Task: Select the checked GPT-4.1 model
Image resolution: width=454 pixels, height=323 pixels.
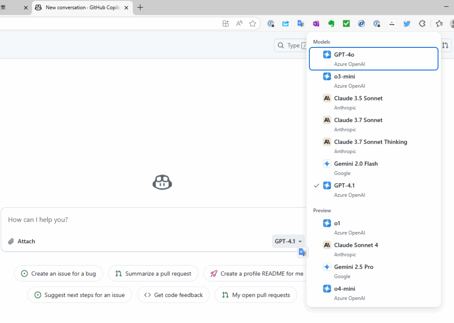Action: point(373,190)
